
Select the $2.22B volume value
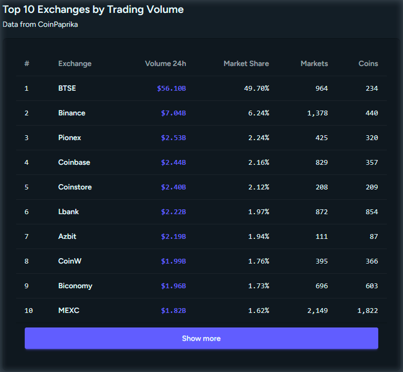coord(174,211)
